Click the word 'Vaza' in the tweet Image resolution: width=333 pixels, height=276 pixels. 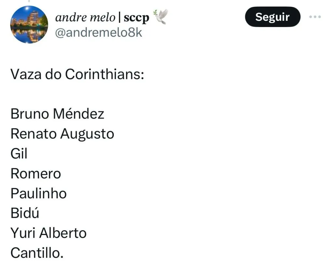click(26, 75)
